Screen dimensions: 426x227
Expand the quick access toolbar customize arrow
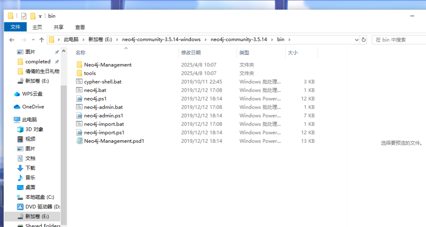[40, 16]
